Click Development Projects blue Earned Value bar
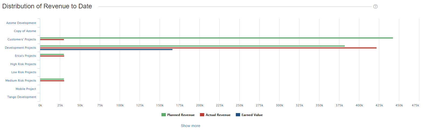The image size is (428, 140). (x=106, y=50)
